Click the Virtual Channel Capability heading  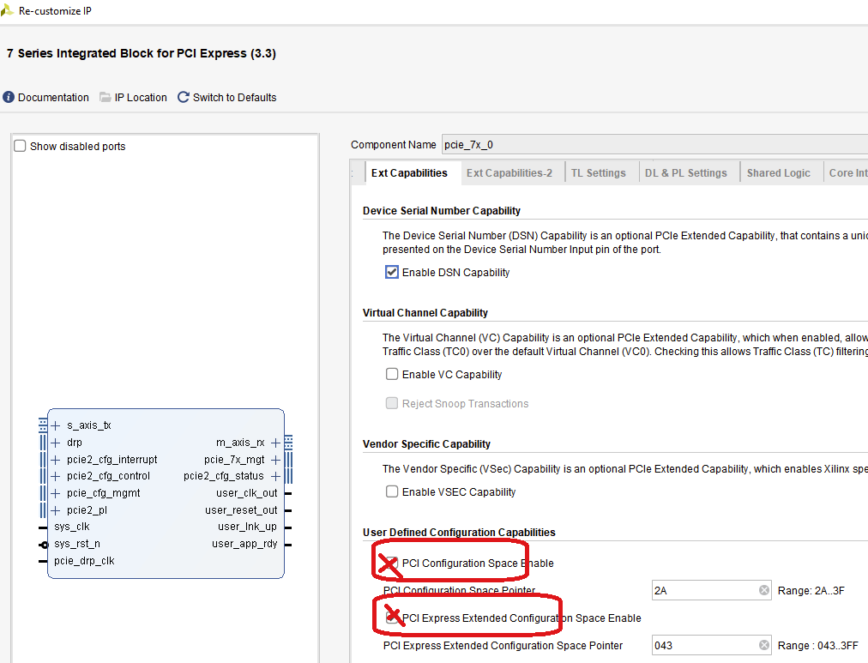(x=425, y=313)
